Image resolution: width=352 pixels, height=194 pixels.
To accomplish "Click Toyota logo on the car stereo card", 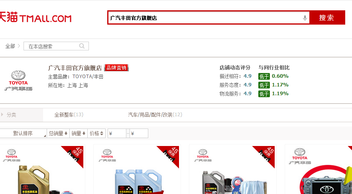I will [x=300, y=156].
